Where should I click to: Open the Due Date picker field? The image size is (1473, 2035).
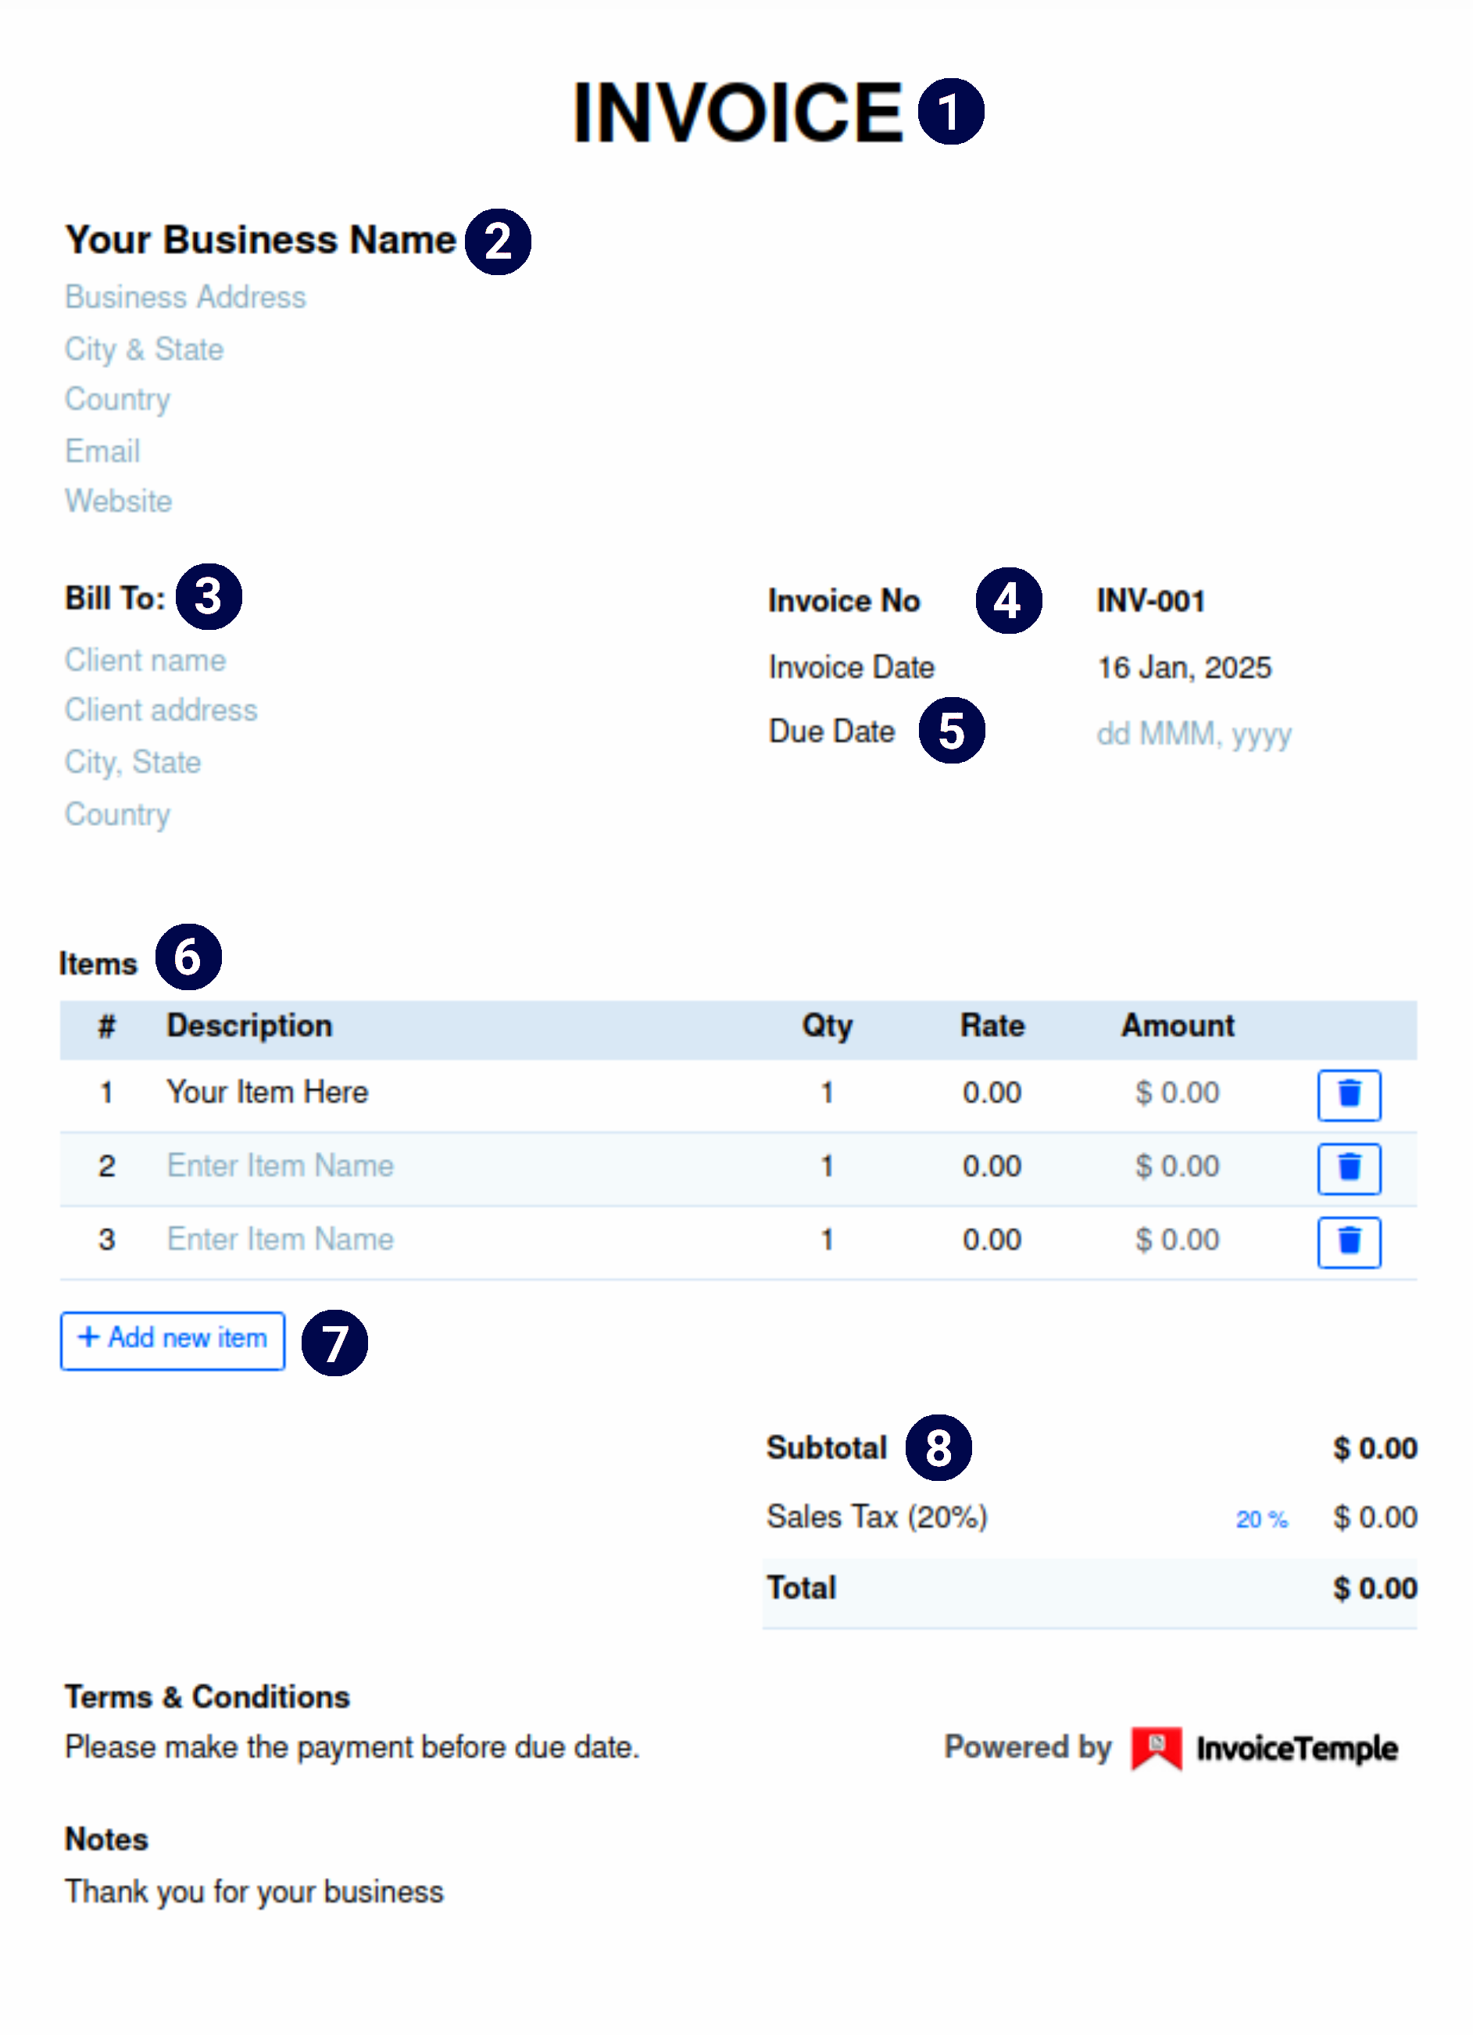coord(1193,734)
